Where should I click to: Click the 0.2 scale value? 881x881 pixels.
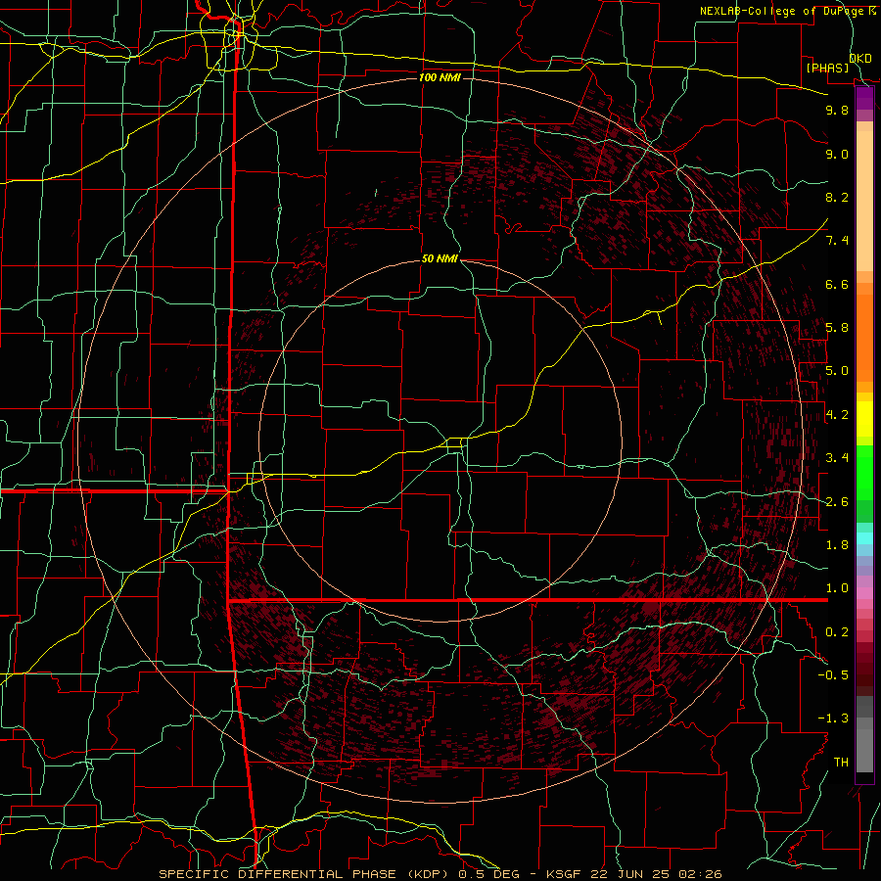[837, 632]
